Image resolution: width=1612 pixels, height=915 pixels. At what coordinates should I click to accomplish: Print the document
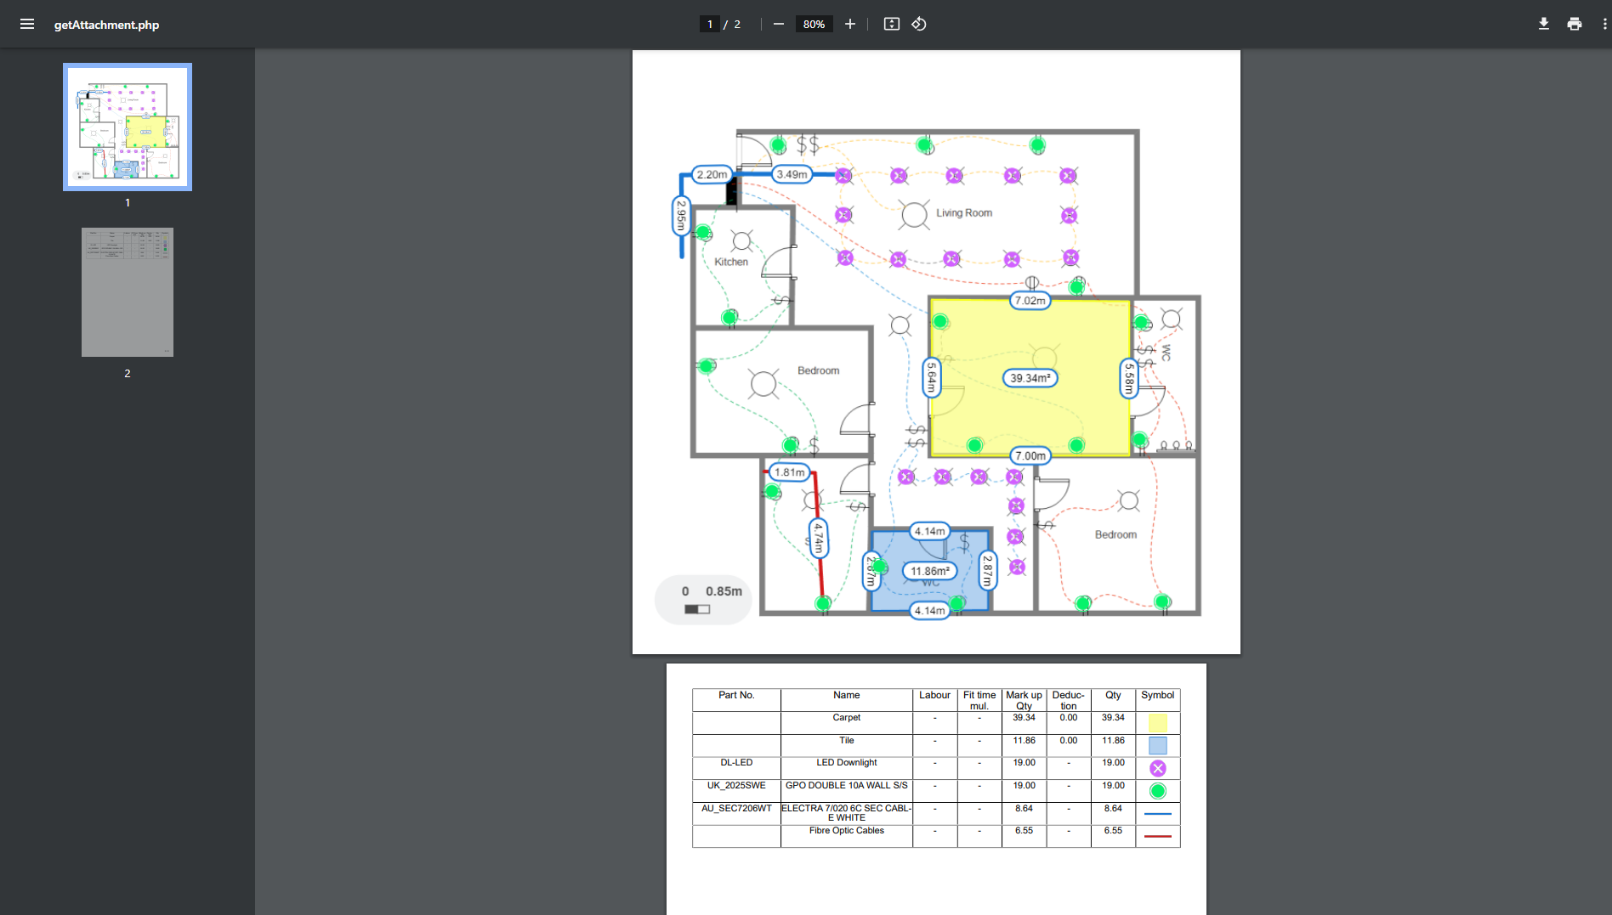(x=1574, y=24)
